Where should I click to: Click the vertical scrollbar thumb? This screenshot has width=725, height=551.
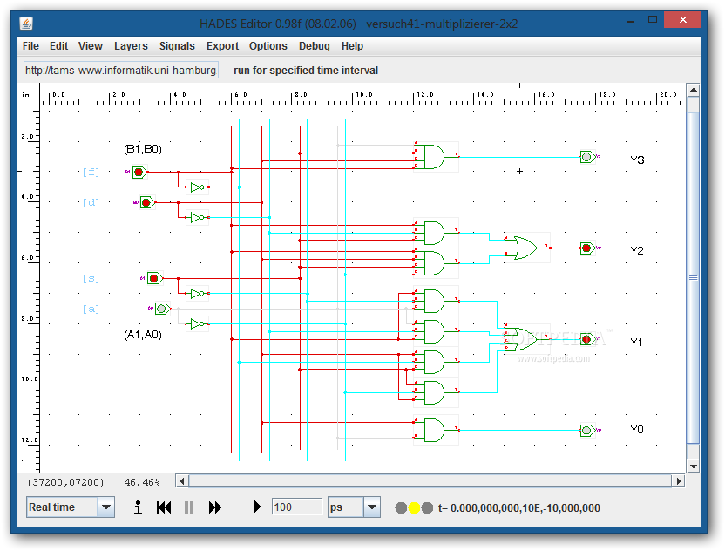(x=693, y=277)
